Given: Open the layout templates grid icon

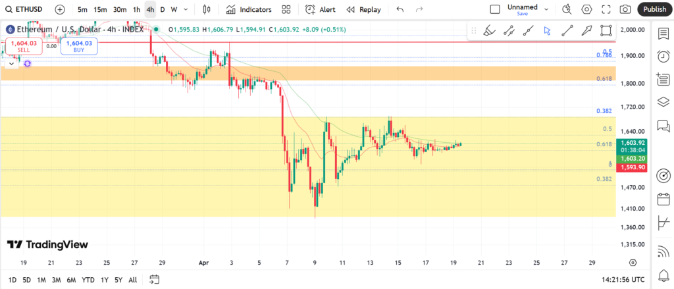Looking at the screenshot, I should [286, 10].
